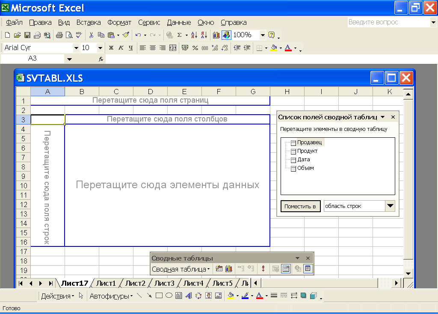
Task: Click the Copy icon
Action: click(x=101, y=35)
